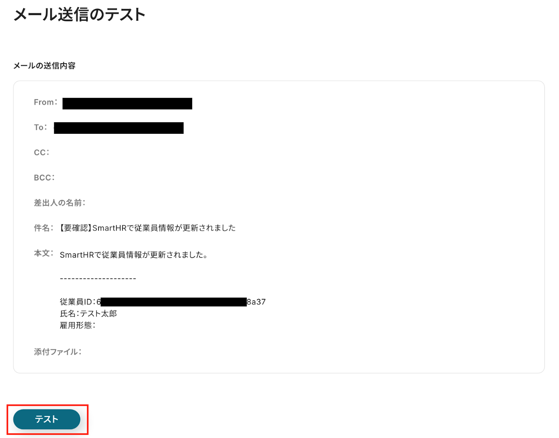Click the 件名 label

(x=43, y=228)
